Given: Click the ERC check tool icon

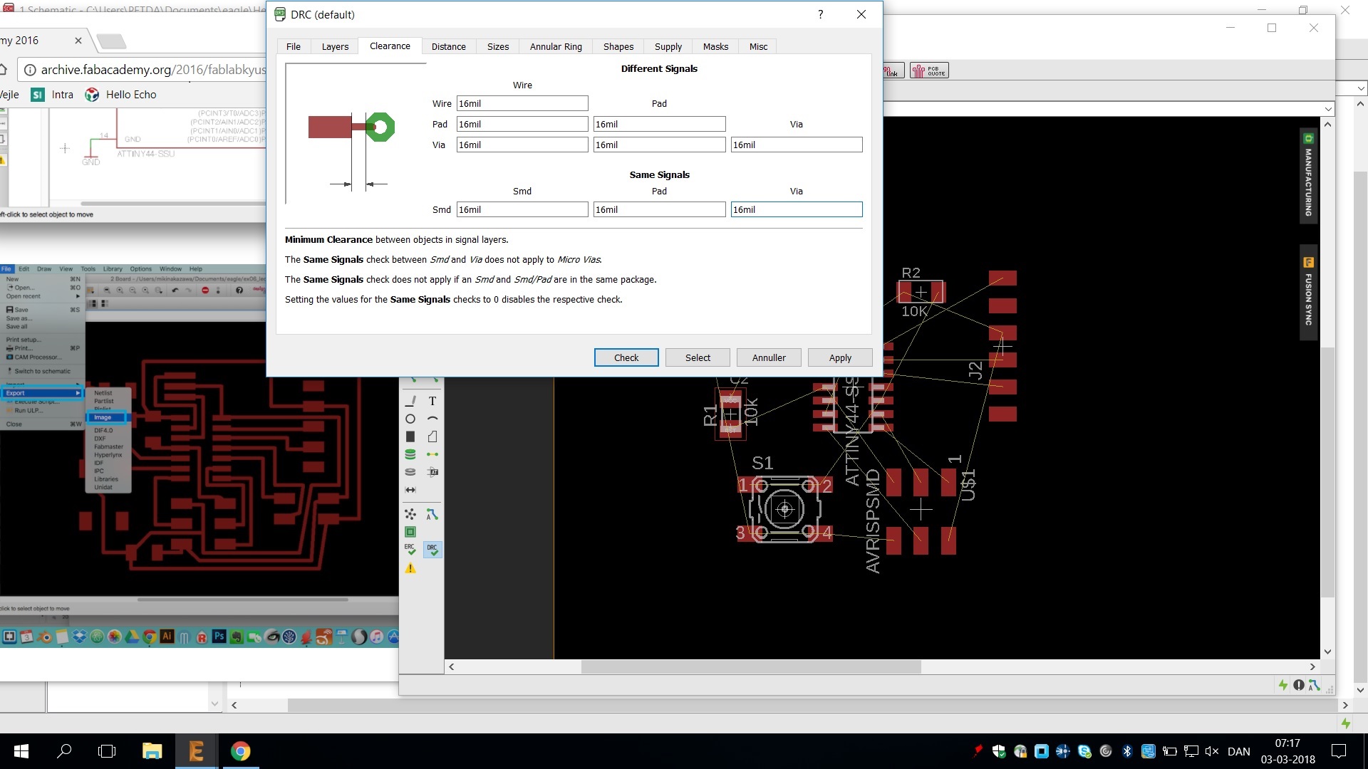Looking at the screenshot, I should pos(410,550).
